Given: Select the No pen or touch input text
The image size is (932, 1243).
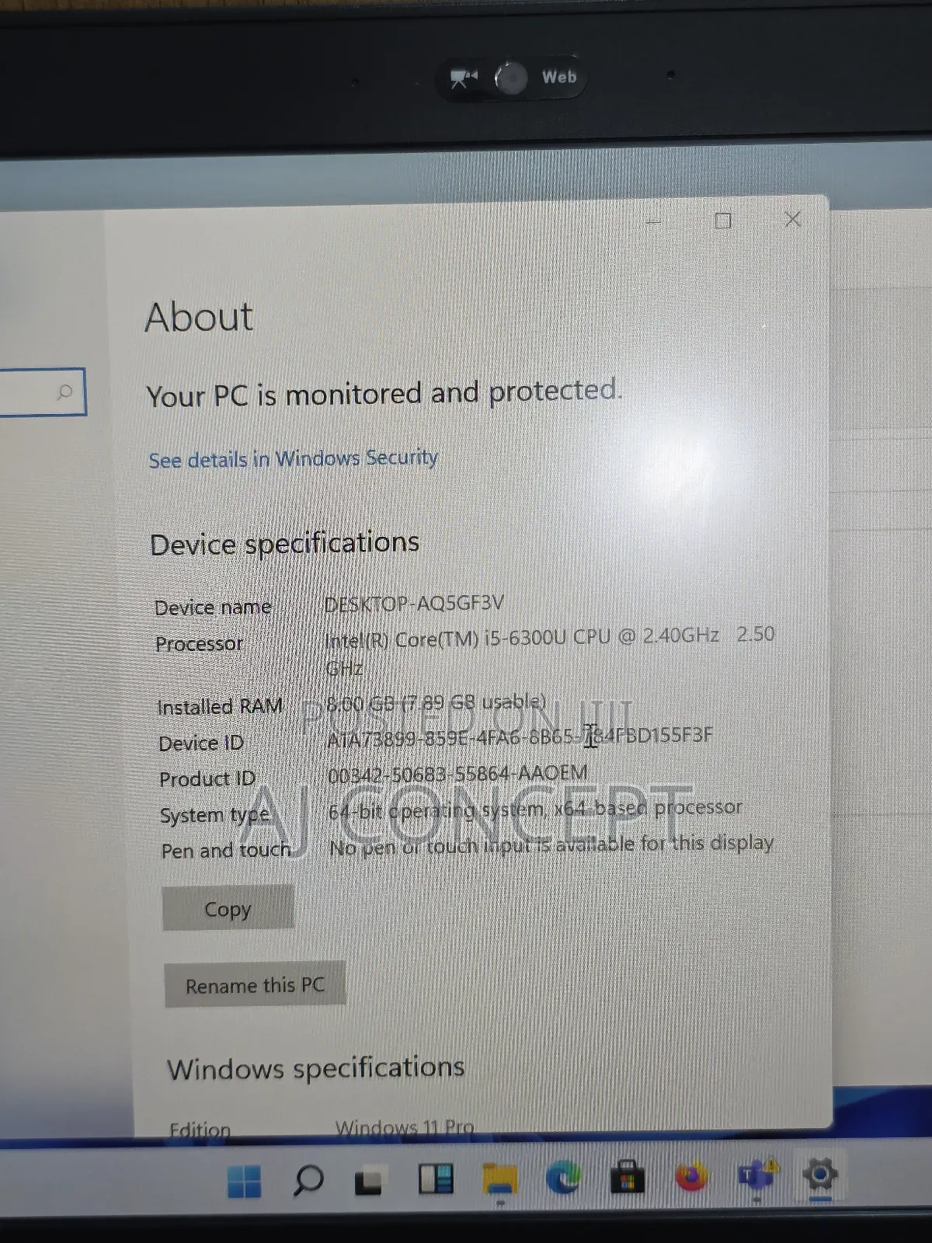Looking at the screenshot, I should [x=551, y=845].
